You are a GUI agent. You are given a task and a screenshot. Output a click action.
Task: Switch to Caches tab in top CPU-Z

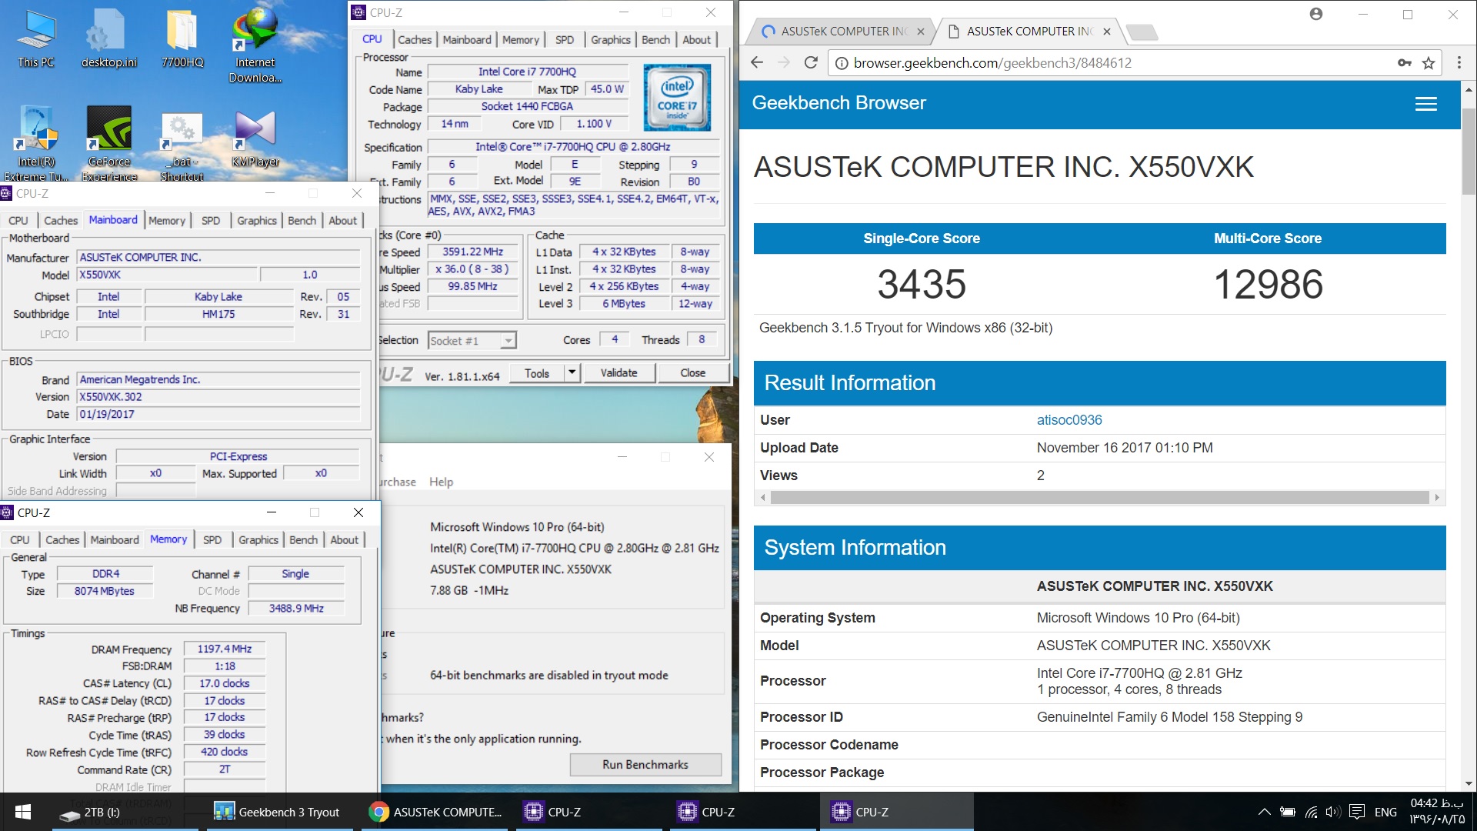click(x=415, y=40)
